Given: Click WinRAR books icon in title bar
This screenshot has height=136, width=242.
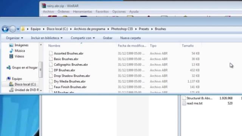Looking at the screenshot, I should coord(44,6).
